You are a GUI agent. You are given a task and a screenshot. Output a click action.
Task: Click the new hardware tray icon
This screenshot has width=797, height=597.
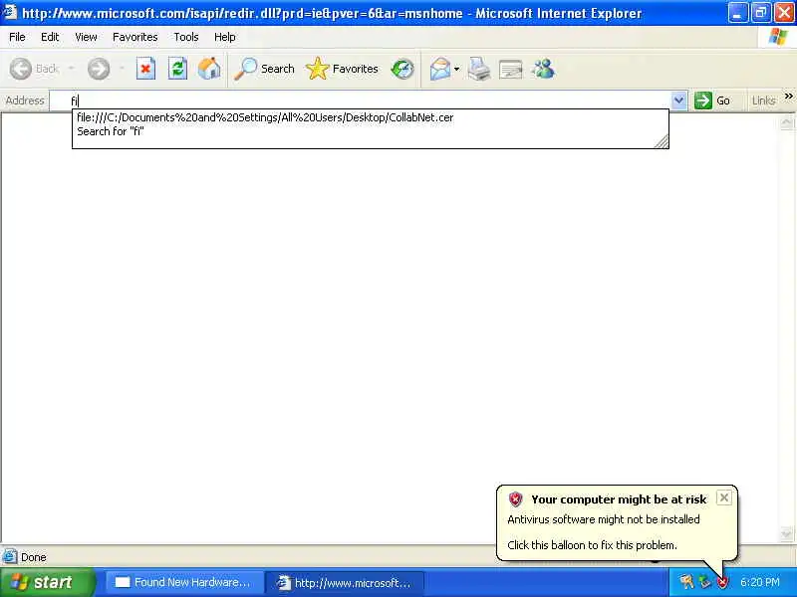coord(686,581)
